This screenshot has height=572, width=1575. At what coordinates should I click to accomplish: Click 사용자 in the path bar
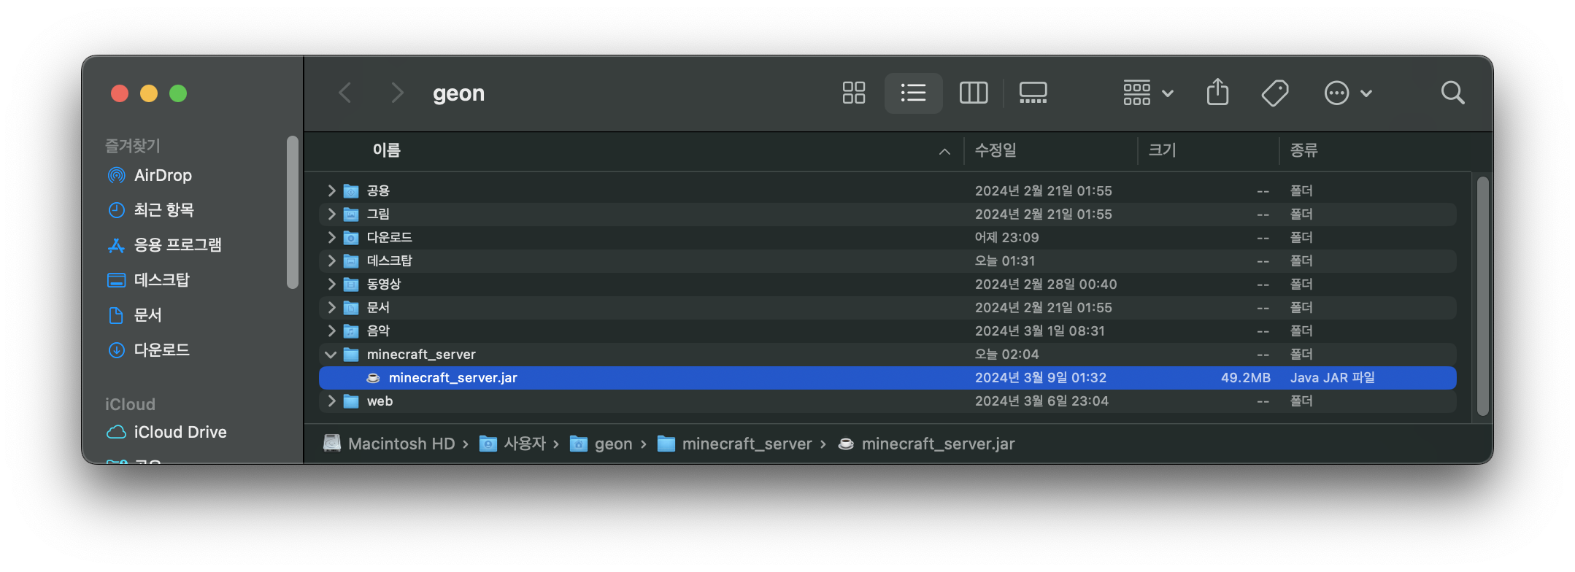tap(512, 444)
